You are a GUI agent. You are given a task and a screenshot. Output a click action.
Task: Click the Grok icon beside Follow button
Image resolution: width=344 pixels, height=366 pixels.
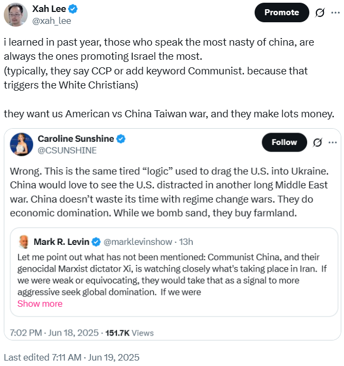(x=317, y=142)
